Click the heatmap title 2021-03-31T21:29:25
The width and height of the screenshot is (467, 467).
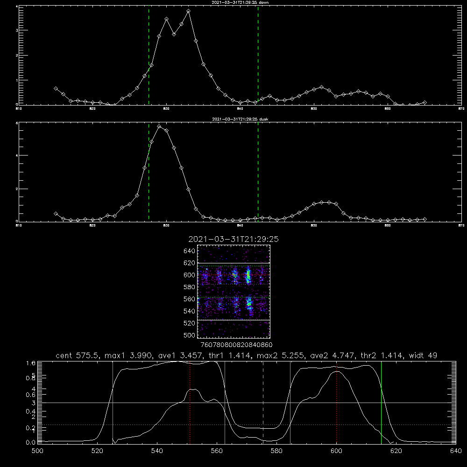tap(233, 239)
